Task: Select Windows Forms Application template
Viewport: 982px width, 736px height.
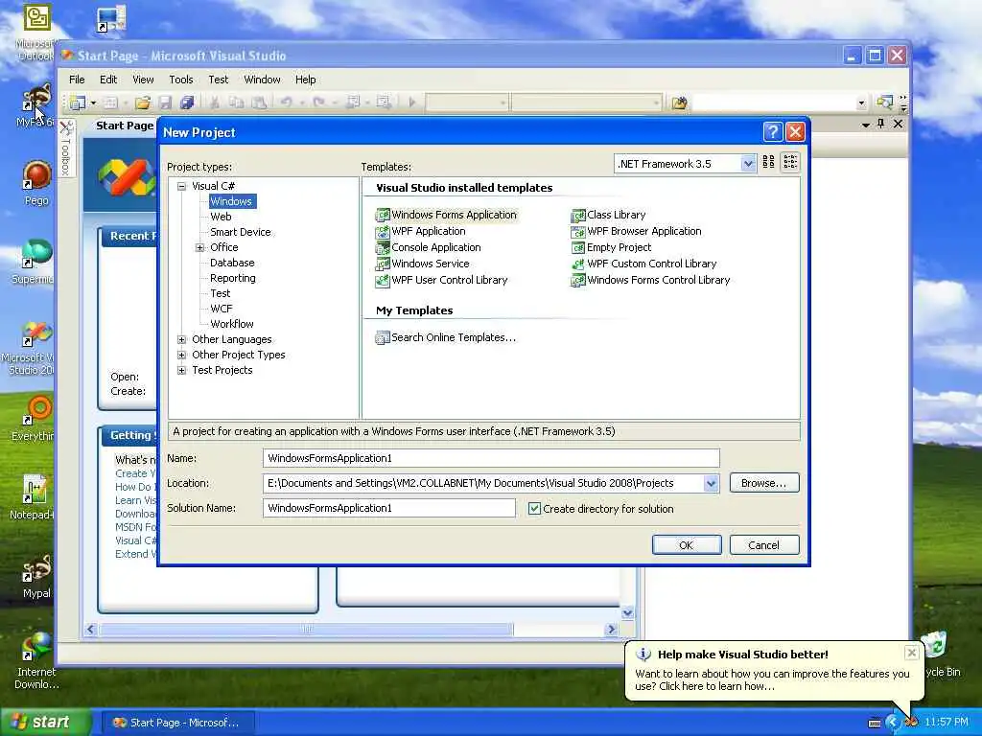Action: [x=447, y=215]
